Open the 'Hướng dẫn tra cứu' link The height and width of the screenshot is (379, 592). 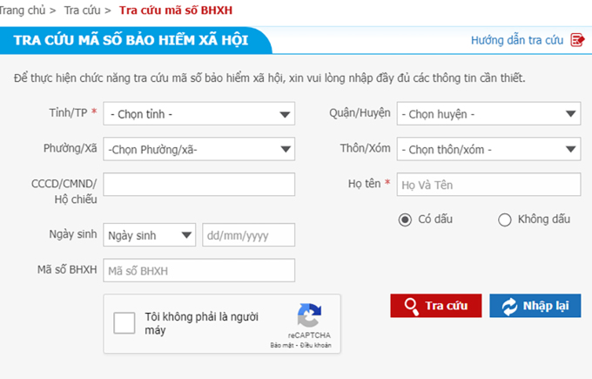point(518,40)
